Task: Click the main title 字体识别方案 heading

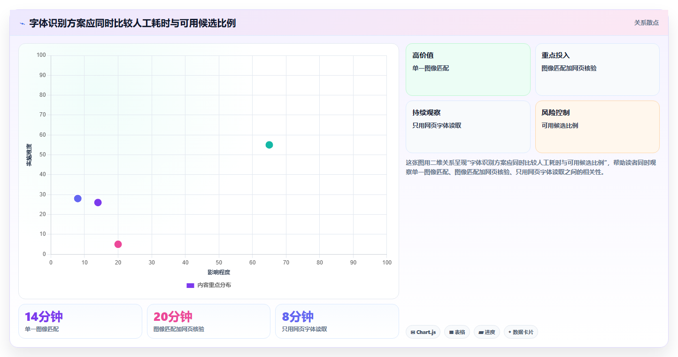Action: pyautogui.click(x=132, y=23)
